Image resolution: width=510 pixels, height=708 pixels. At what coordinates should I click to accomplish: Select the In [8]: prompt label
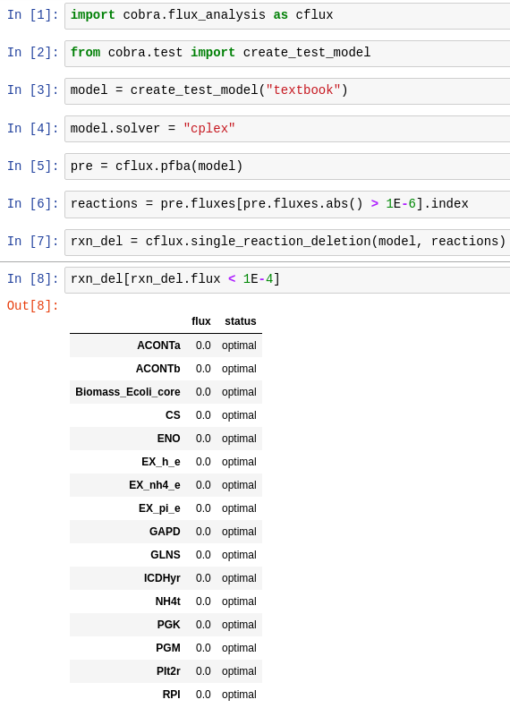(32, 278)
